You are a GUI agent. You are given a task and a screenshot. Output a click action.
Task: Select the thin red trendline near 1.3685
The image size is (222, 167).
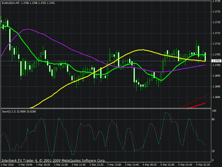click(x=195, y=101)
